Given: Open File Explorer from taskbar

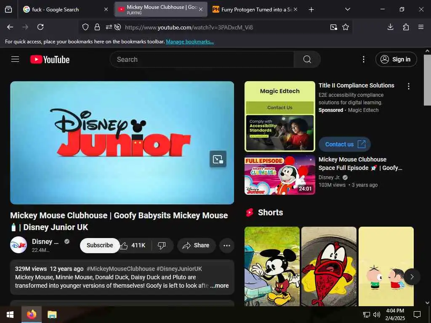Looking at the screenshot, I should pyautogui.click(x=52, y=315).
